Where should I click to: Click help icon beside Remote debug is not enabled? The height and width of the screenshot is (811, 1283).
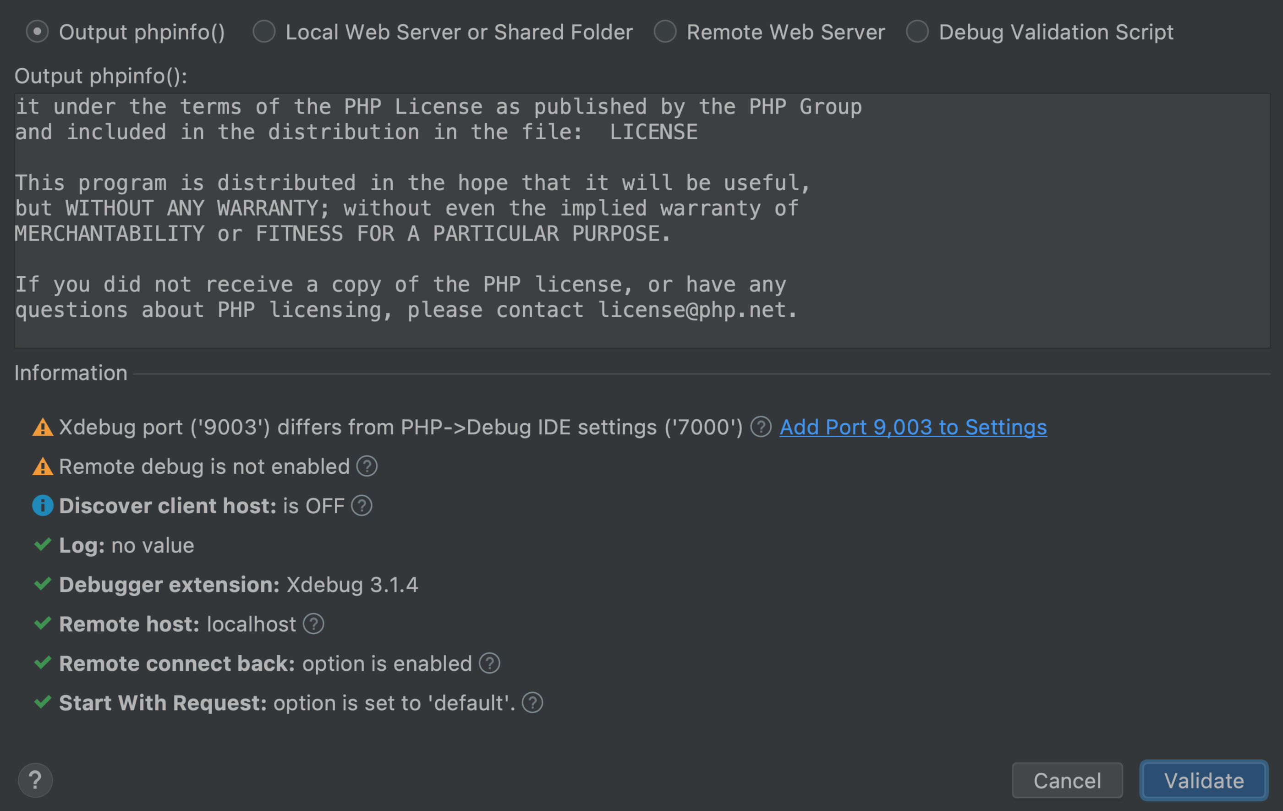click(367, 466)
